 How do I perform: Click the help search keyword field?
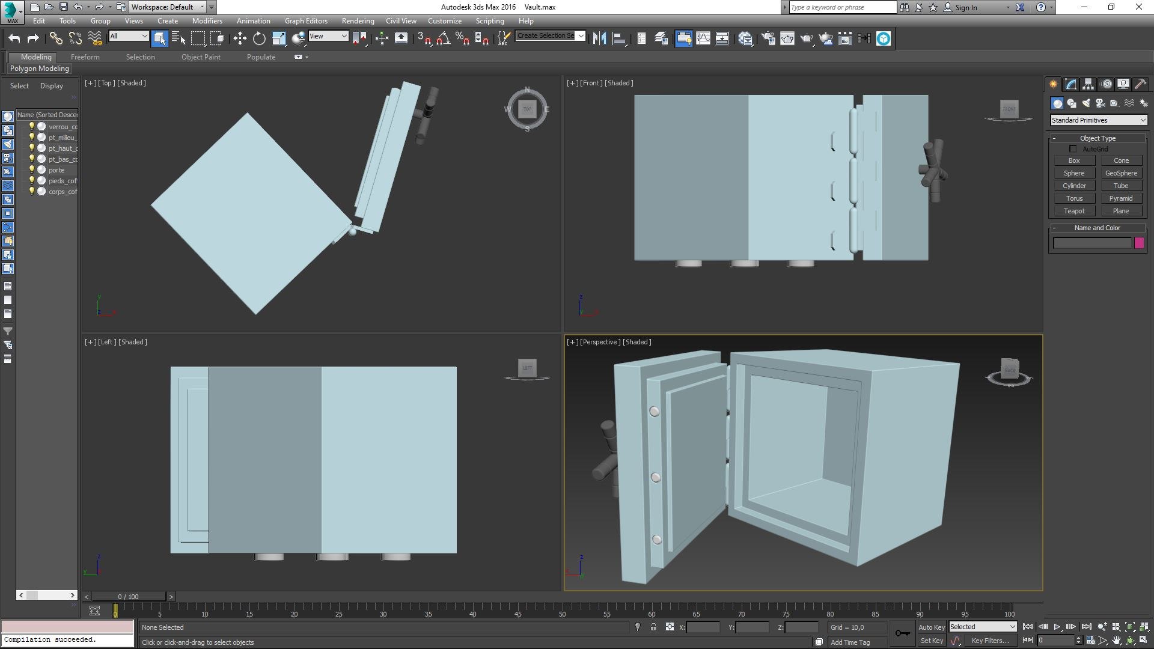point(842,7)
